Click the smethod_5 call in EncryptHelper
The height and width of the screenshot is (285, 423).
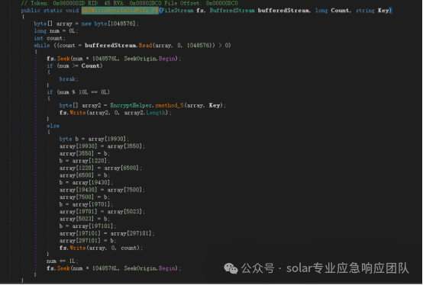click(x=170, y=105)
